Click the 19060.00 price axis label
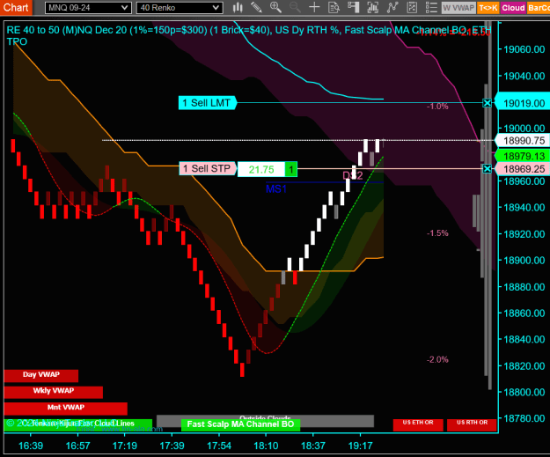Viewport: 550px width, 457px height. (x=524, y=49)
